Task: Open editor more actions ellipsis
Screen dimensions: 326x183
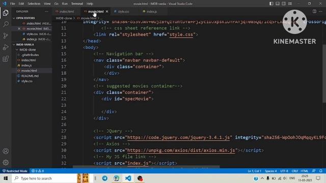Action: coord(320,11)
